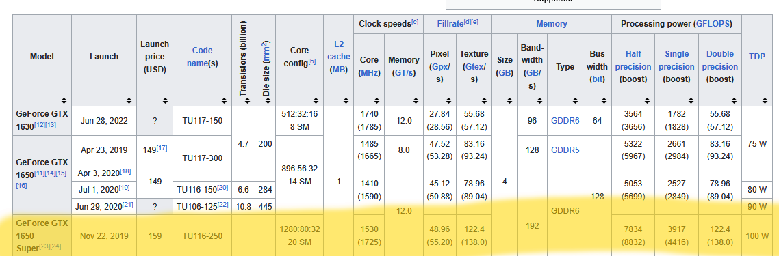Image resolution: width=779 pixels, height=256 pixels.
Task: Sort by the Code name(s) column
Action: [x=225, y=100]
